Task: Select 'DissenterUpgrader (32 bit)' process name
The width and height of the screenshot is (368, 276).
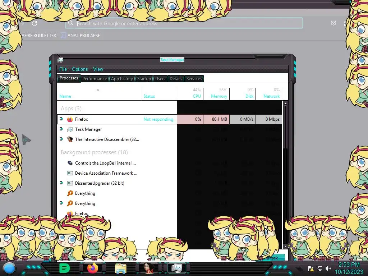Action: coord(100,183)
